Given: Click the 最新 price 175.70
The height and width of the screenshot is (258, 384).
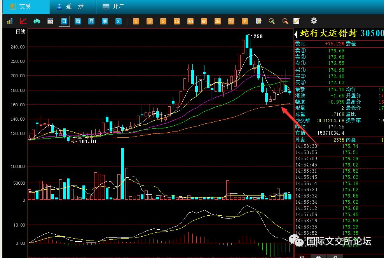Looking at the screenshot, I should [x=336, y=90].
